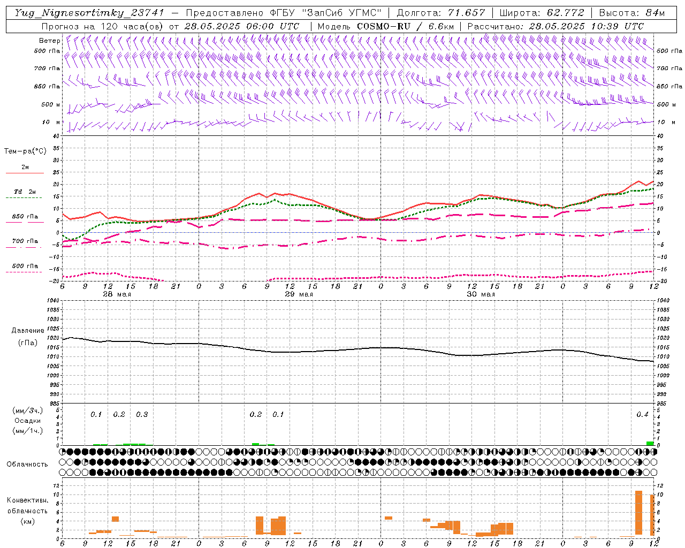The width and height of the screenshot is (685, 548).
Task: Click the (мм/1ч.) precipitation unit label
Action: tap(28, 431)
